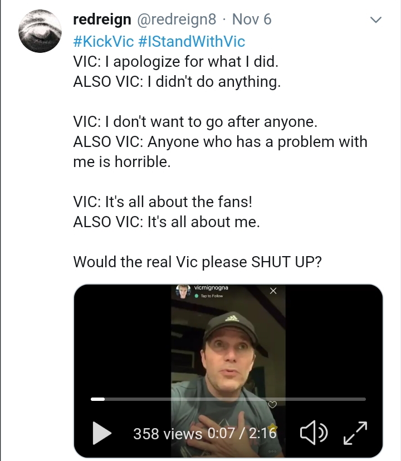Mute the video with the speaker icon
Image resolution: width=401 pixels, height=461 pixels.
pyautogui.click(x=314, y=433)
